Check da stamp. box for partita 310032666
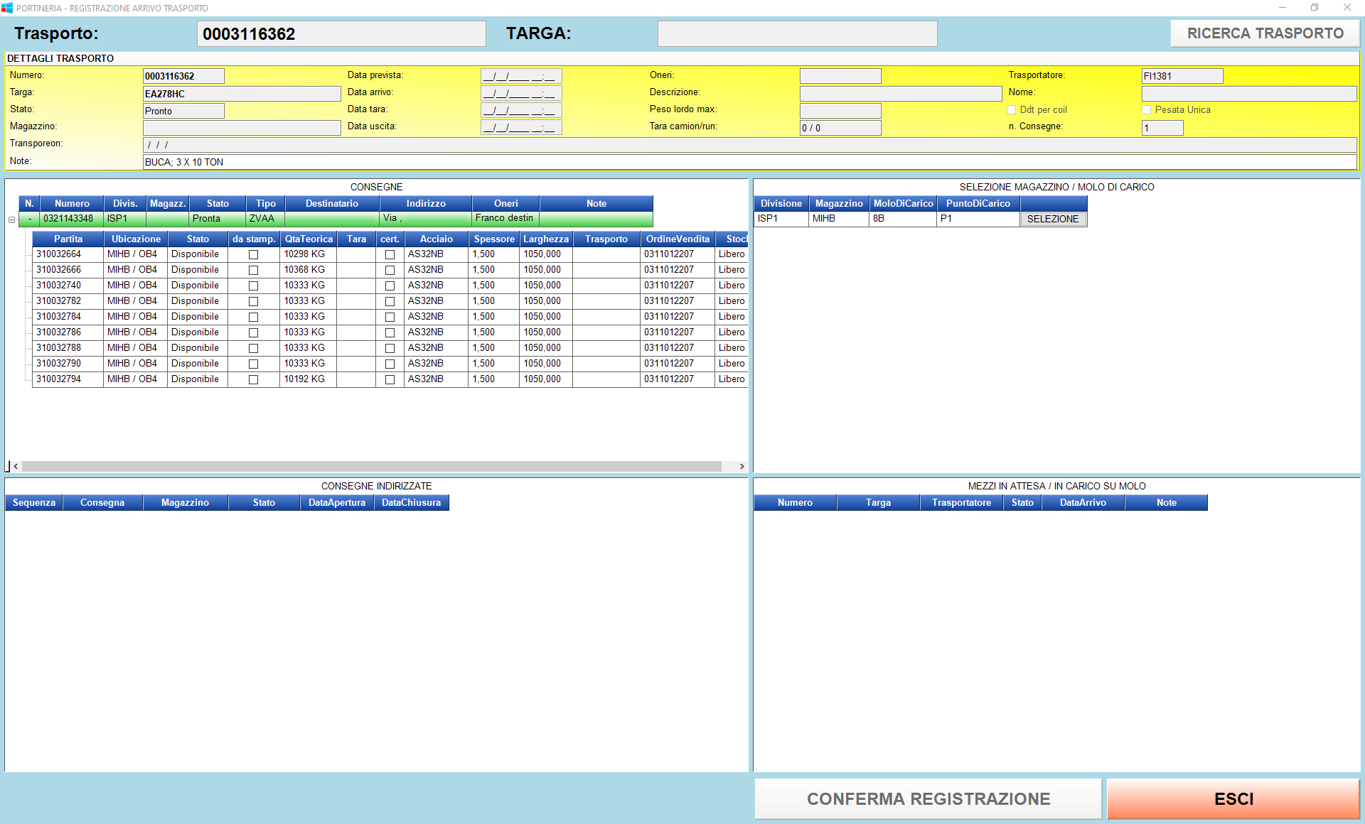The image size is (1365, 824). tap(253, 270)
